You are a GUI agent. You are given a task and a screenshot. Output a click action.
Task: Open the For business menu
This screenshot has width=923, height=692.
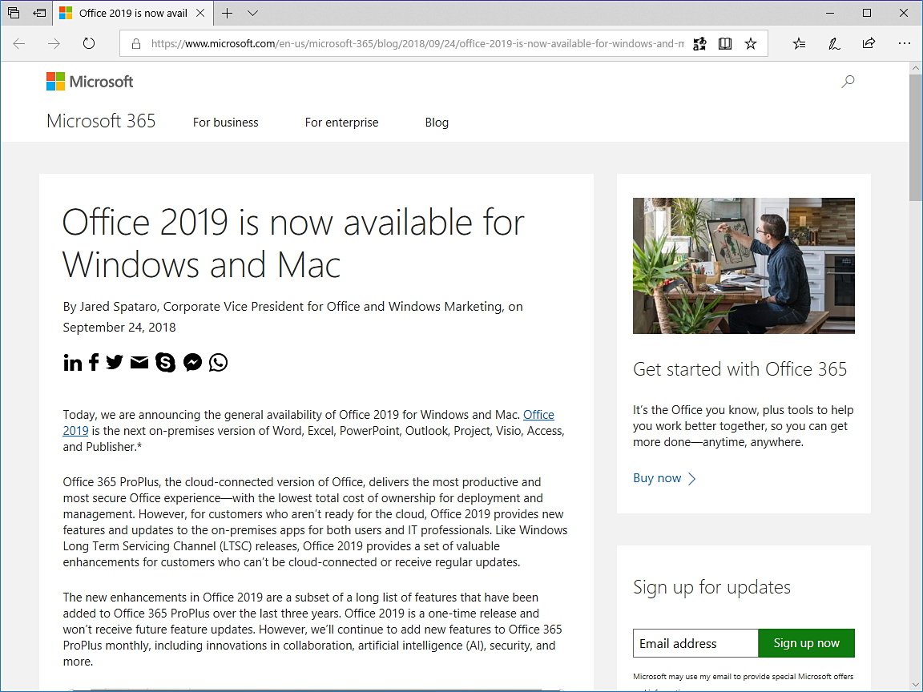tap(225, 123)
